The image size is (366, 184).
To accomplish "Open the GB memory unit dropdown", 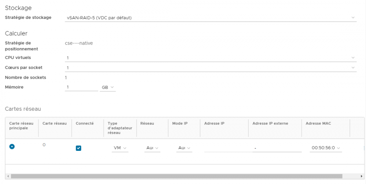I will (108, 87).
